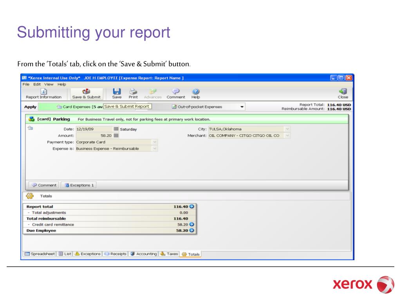
Task: Click the Save floppy disk icon
Action: tap(117, 91)
